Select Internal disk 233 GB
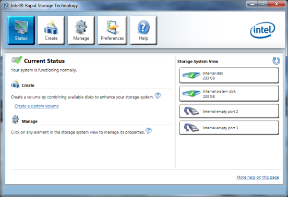Viewport: 288px width, 197px height. pyautogui.click(x=229, y=76)
